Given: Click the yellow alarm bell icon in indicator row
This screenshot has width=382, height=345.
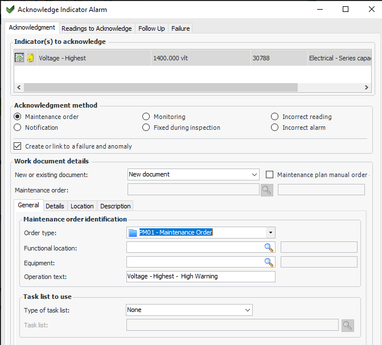Looking at the screenshot, I should point(31,58).
